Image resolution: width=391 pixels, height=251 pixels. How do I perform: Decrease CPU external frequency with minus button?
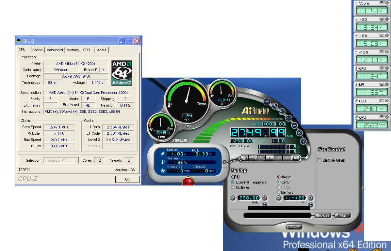232,198
